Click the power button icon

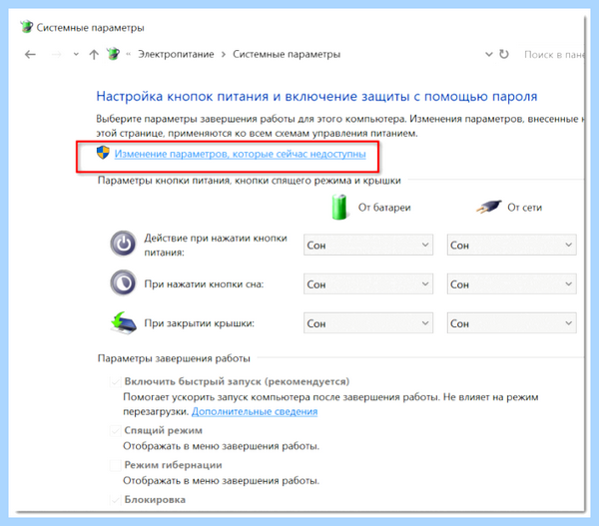(123, 244)
